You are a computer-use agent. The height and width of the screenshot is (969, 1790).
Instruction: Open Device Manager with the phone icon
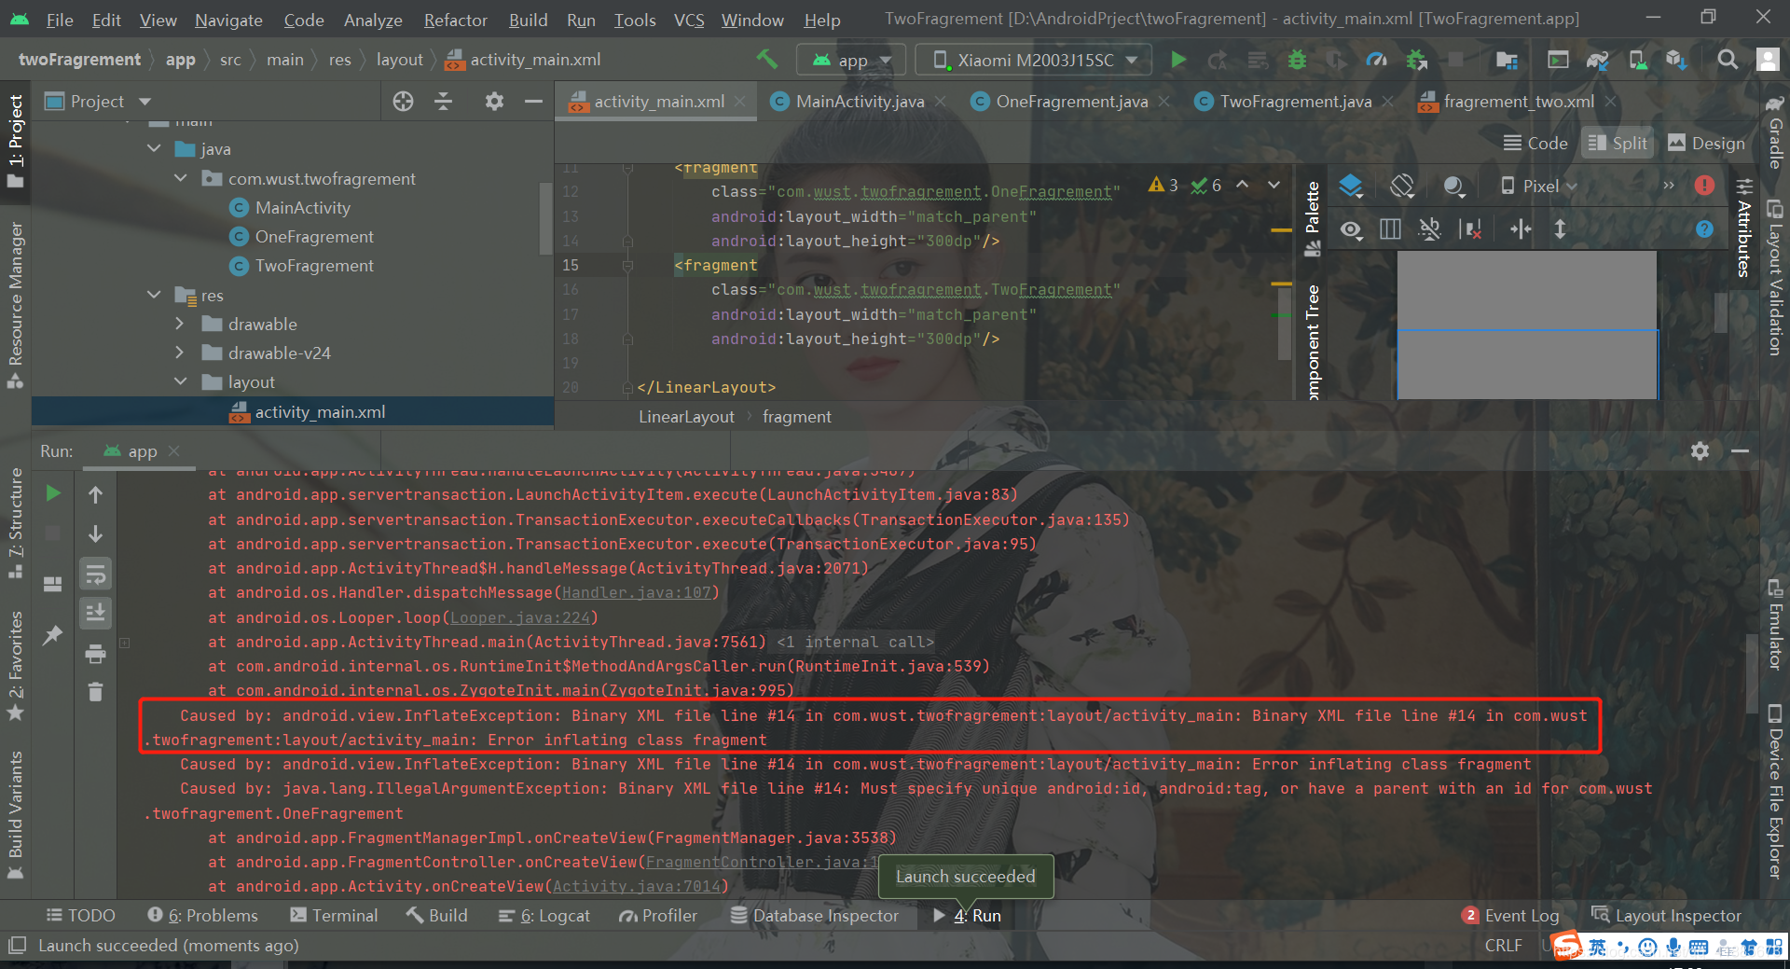tap(1637, 60)
